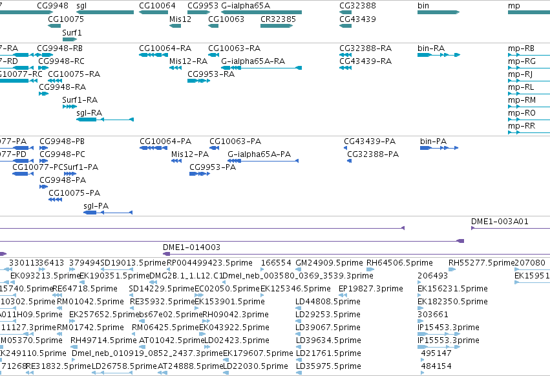Click the Surf1 gene label

(72, 32)
